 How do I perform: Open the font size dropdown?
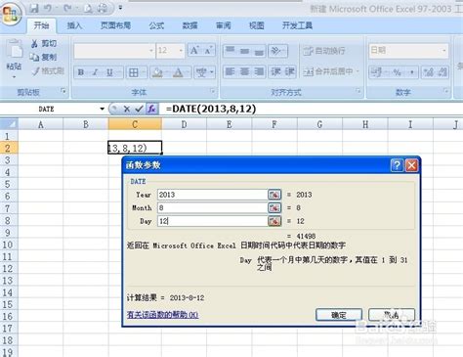181,51
